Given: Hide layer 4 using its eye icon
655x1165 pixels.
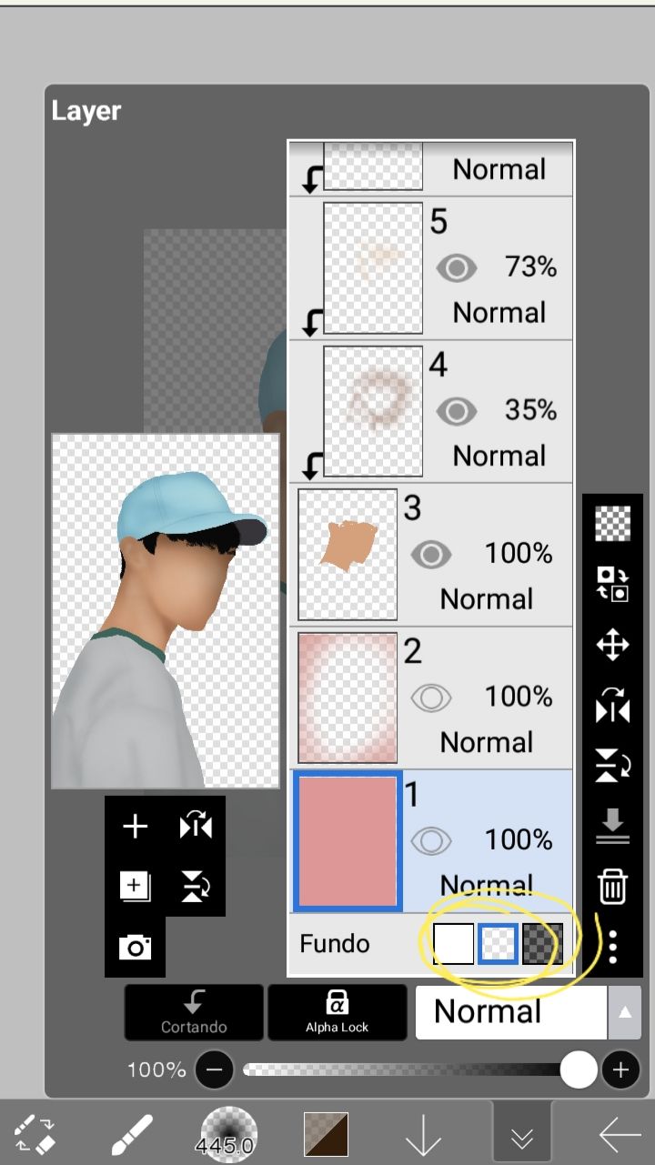Looking at the screenshot, I should (457, 411).
